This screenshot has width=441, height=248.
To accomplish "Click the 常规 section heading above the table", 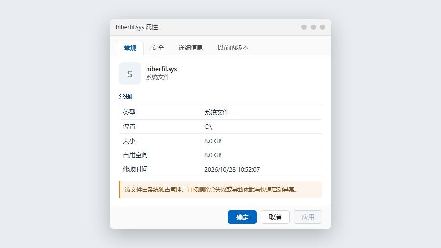I will tap(125, 97).
